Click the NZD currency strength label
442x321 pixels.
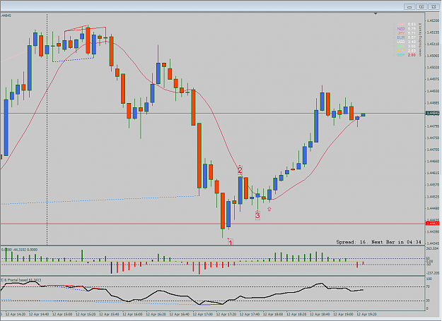[x=400, y=29]
